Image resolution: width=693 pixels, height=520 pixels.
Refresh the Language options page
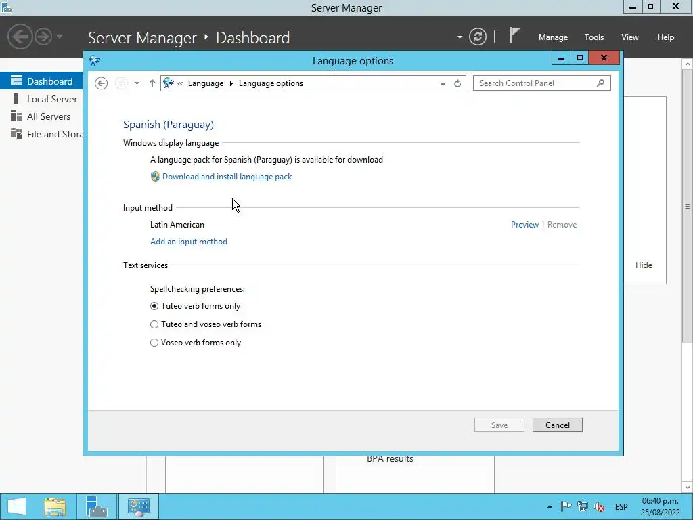click(x=457, y=83)
